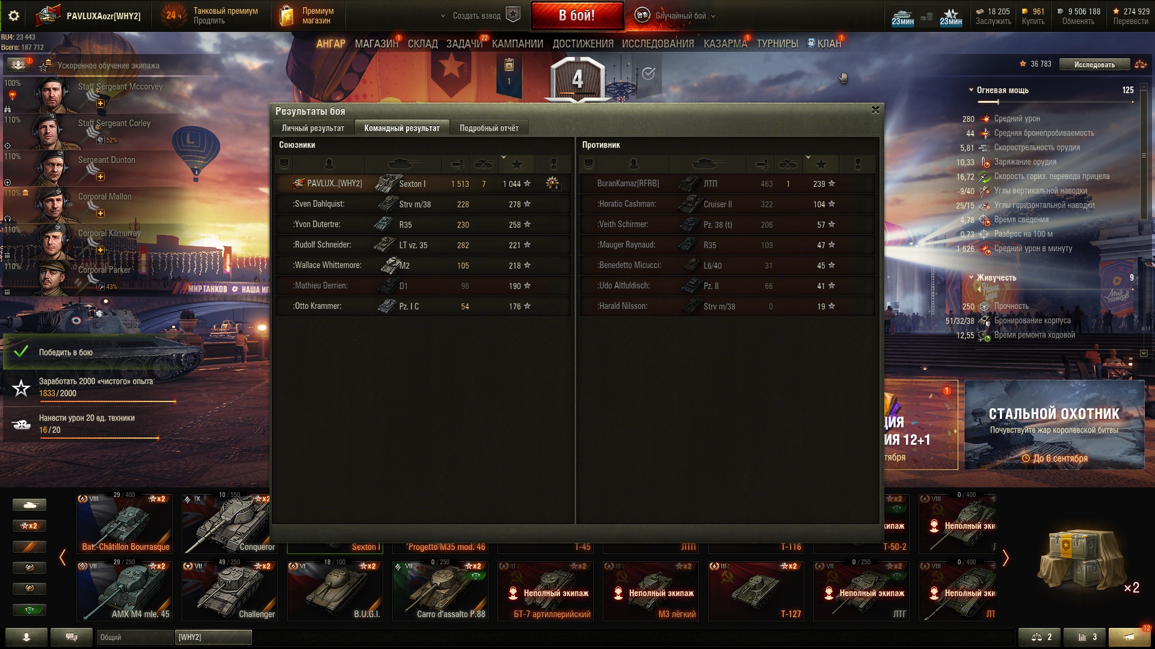Switch to Личный результат tab
Viewport: 1155px width, 649px height.
tap(313, 128)
